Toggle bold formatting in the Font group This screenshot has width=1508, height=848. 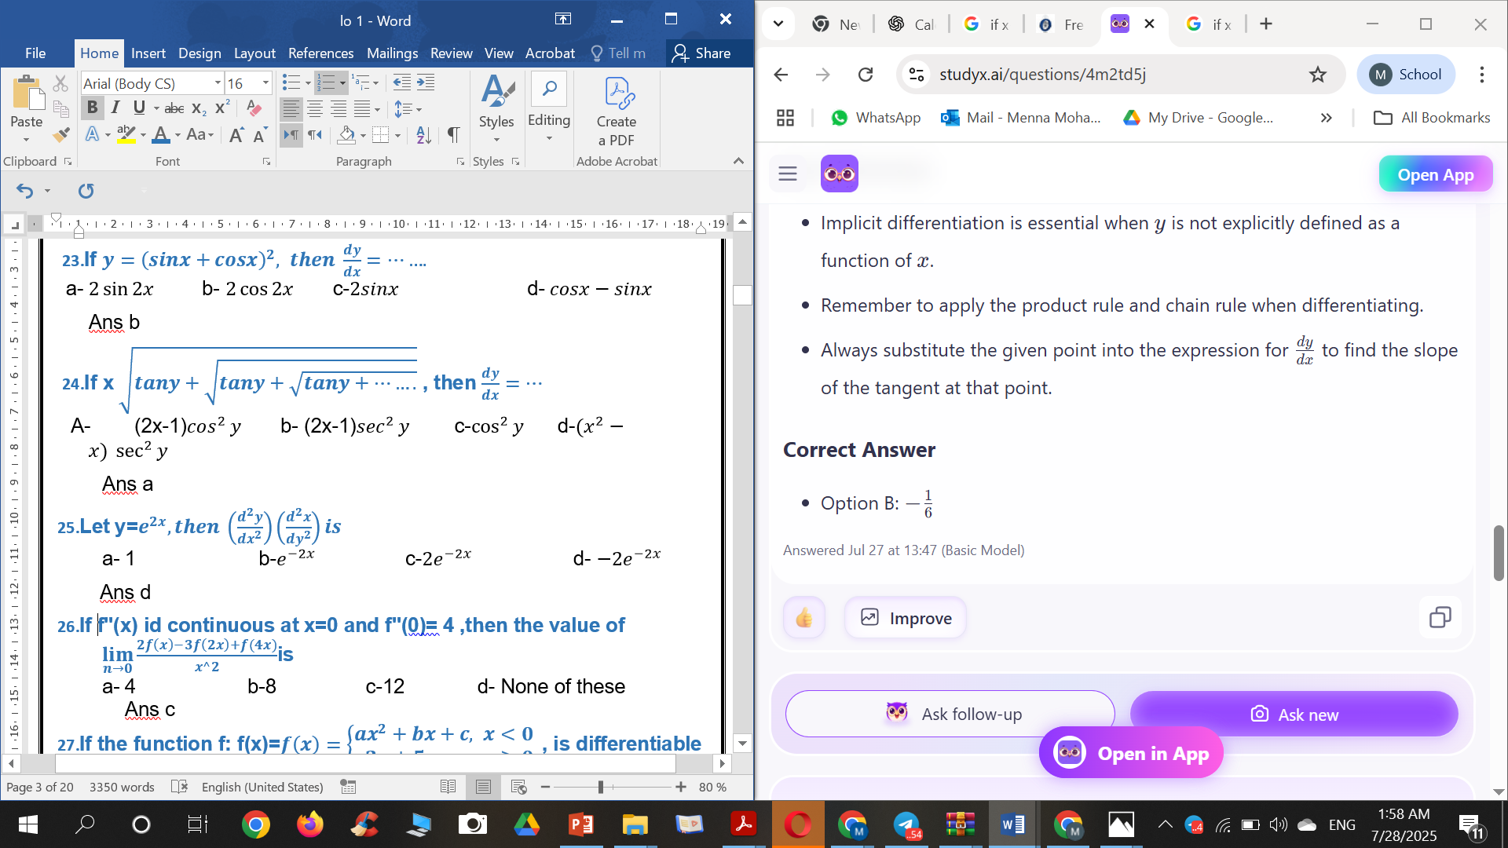[x=93, y=108]
